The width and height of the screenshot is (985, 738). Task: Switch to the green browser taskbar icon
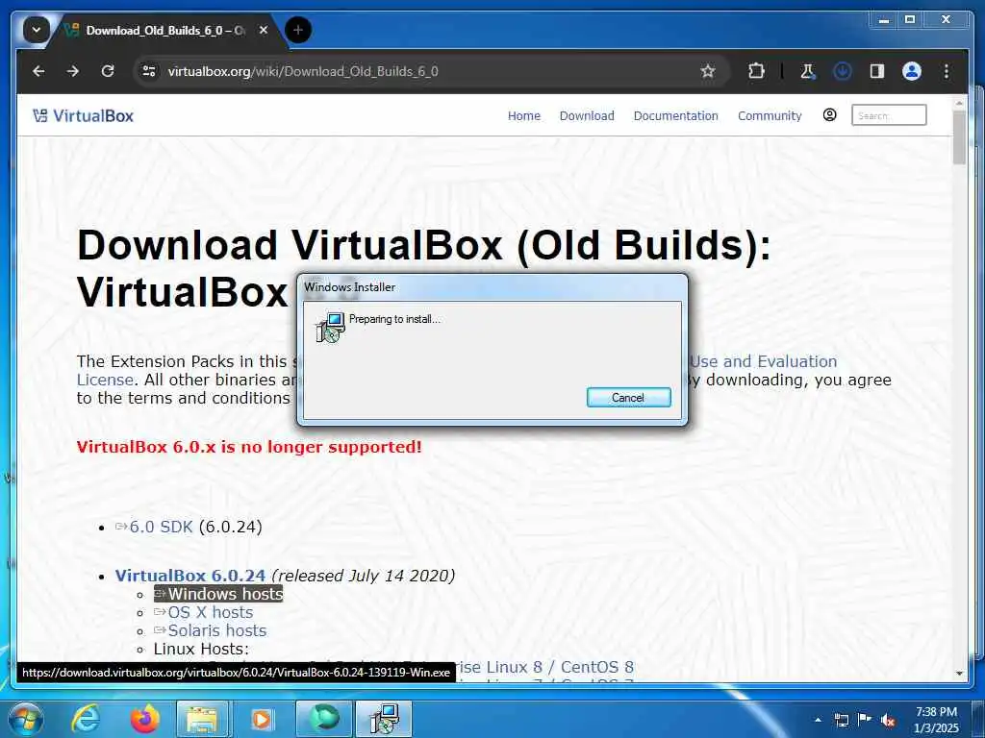pyautogui.click(x=324, y=719)
